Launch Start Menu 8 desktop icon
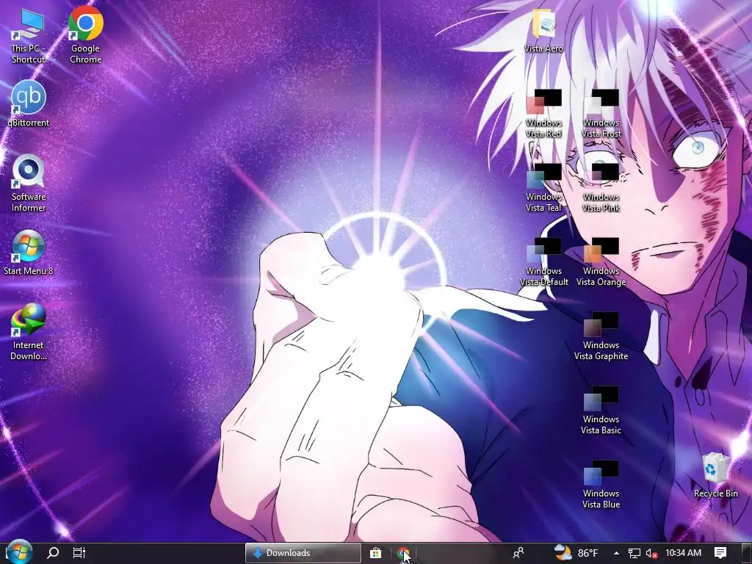 click(29, 253)
